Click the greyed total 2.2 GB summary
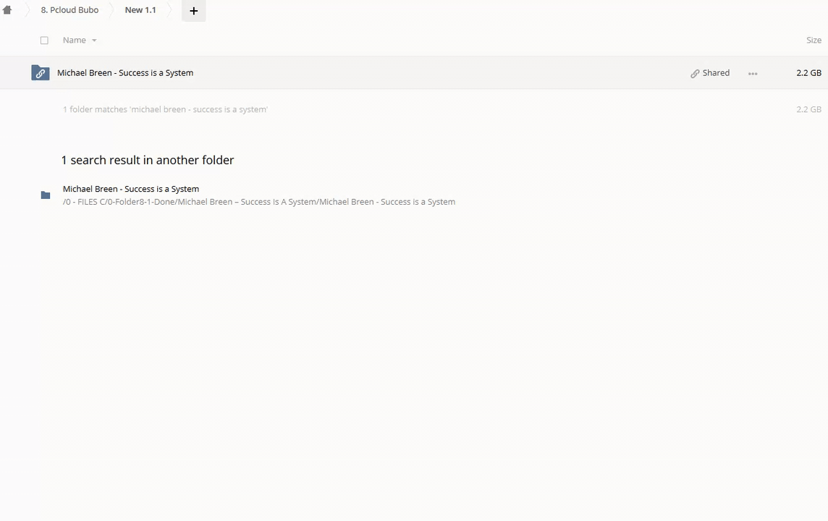 pos(808,109)
